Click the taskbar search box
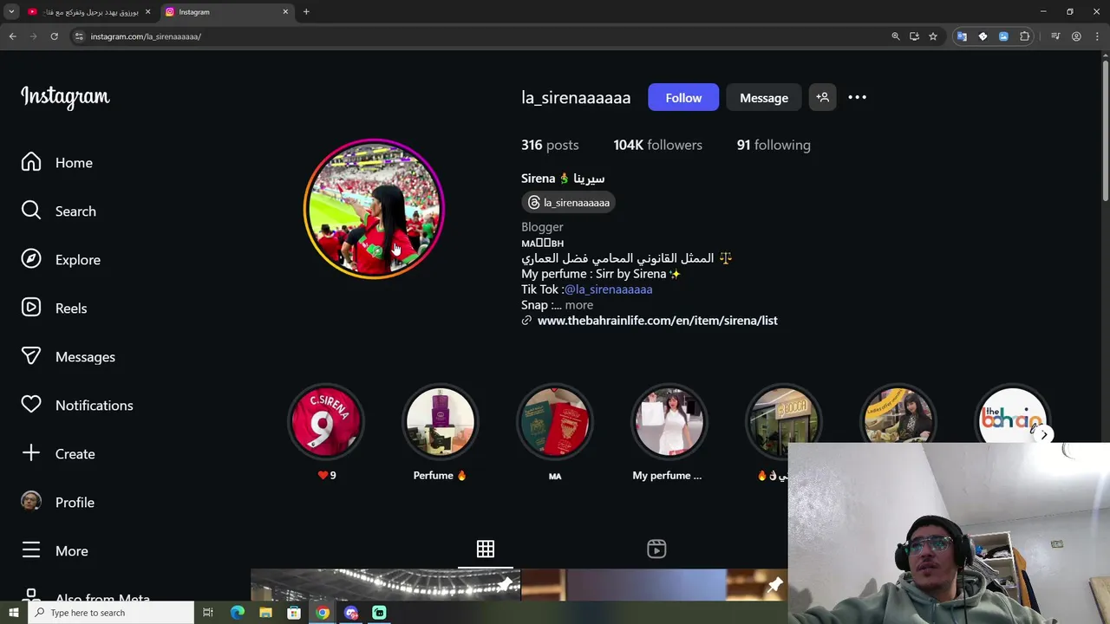 pyautogui.click(x=111, y=613)
